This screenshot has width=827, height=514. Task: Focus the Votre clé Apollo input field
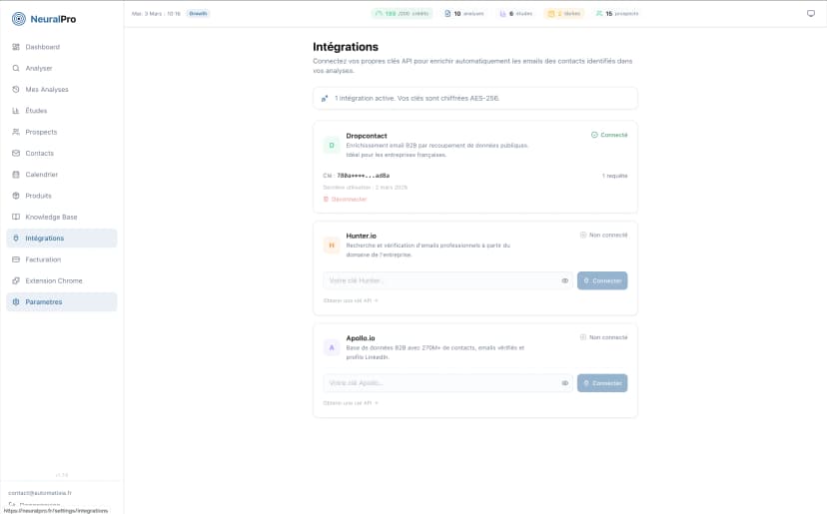447,383
